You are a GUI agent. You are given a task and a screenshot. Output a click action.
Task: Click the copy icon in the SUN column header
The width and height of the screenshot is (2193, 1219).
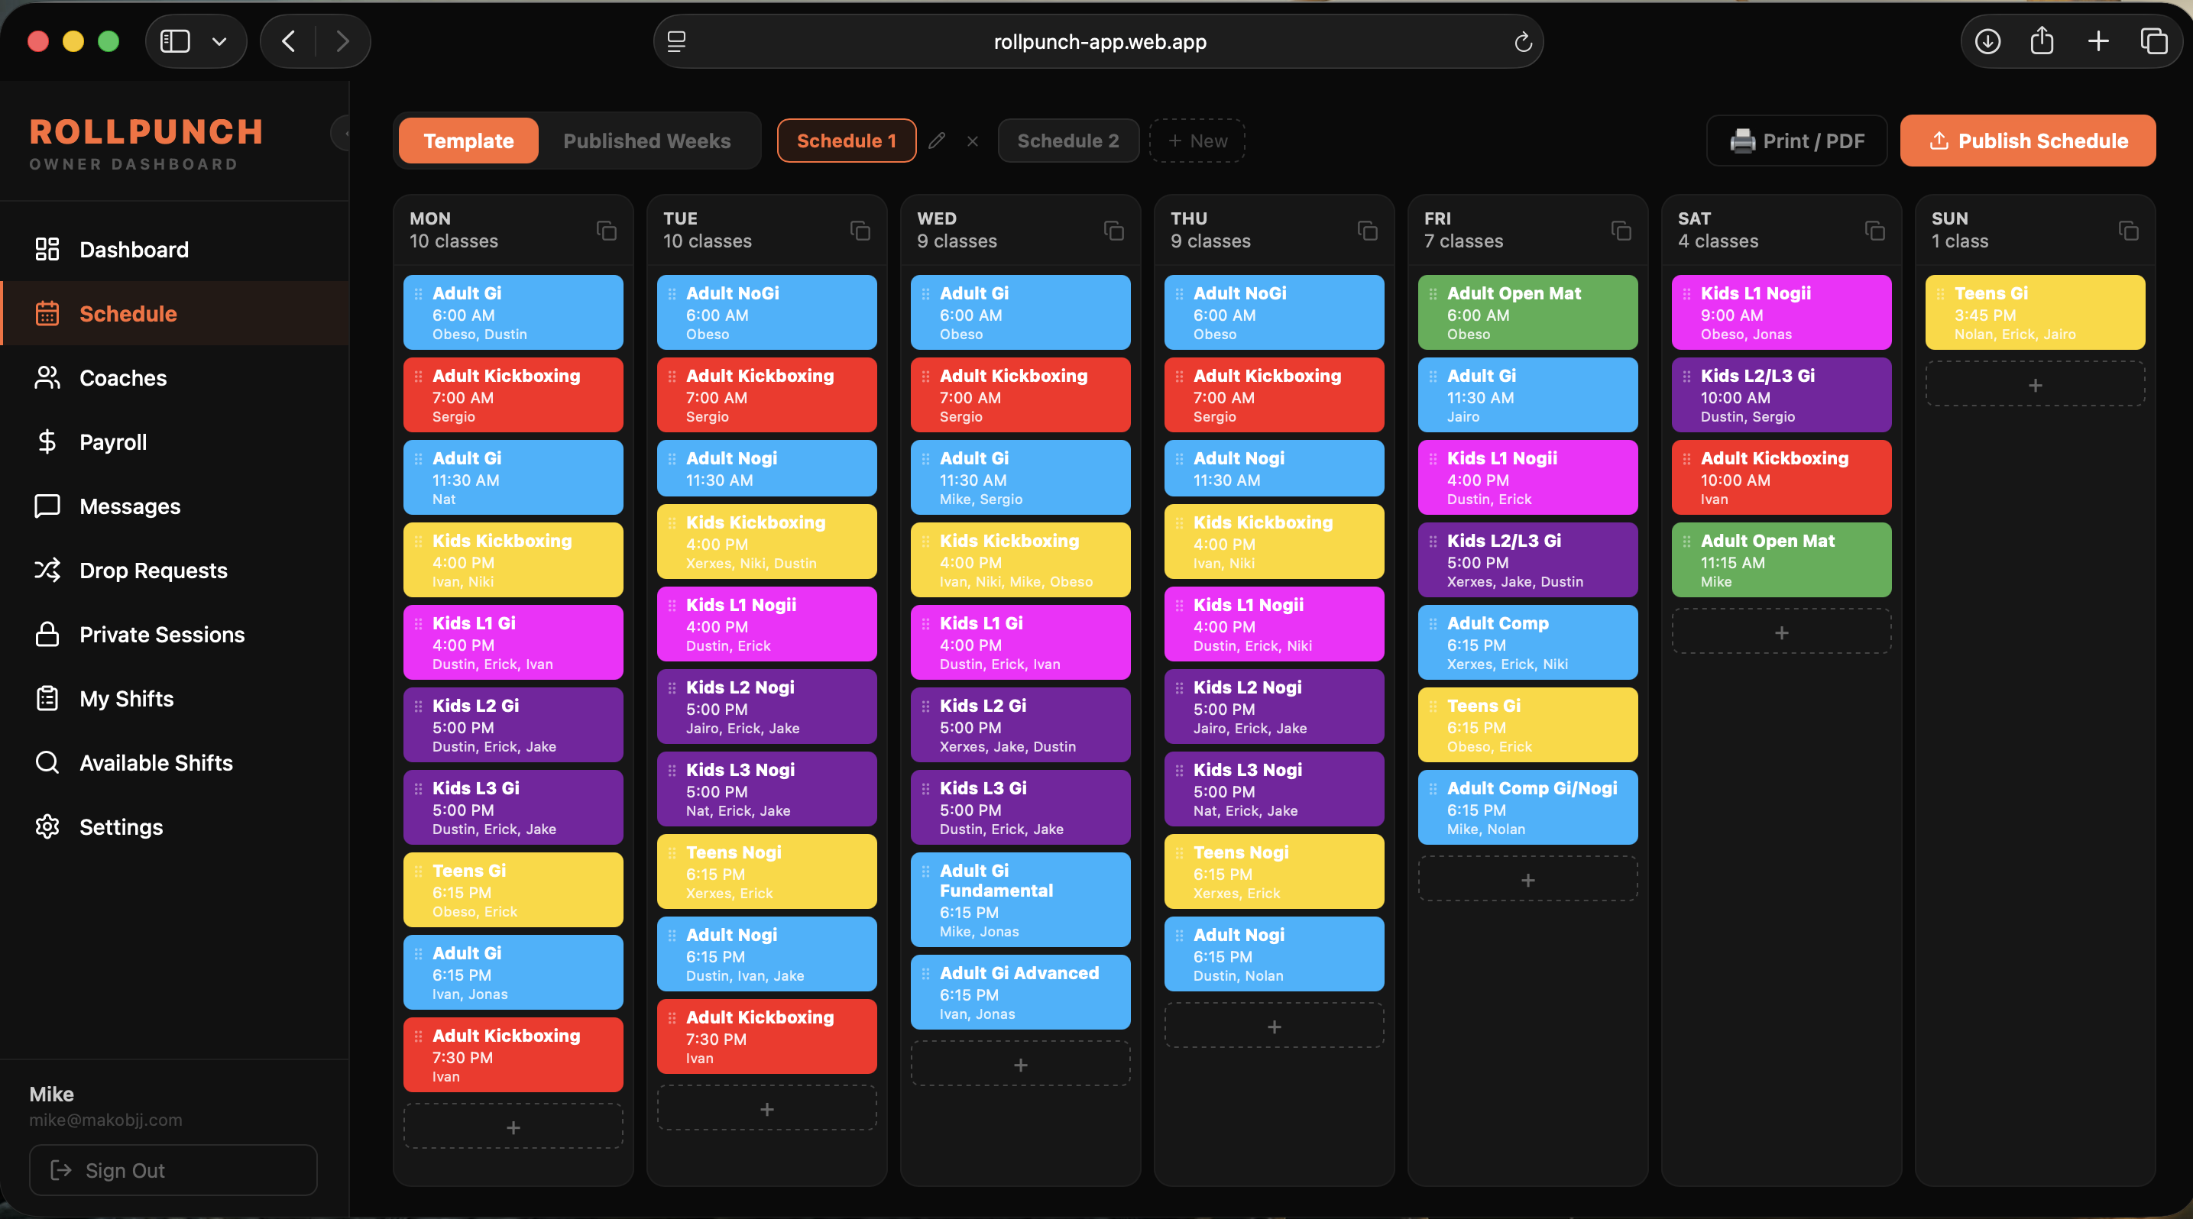pyautogui.click(x=2128, y=231)
